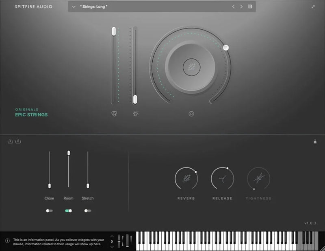Click the Close mic fader handle
325x251 pixels.
(x=50, y=186)
